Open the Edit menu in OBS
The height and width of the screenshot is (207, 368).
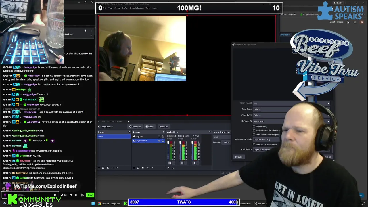[x=104, y=8]
